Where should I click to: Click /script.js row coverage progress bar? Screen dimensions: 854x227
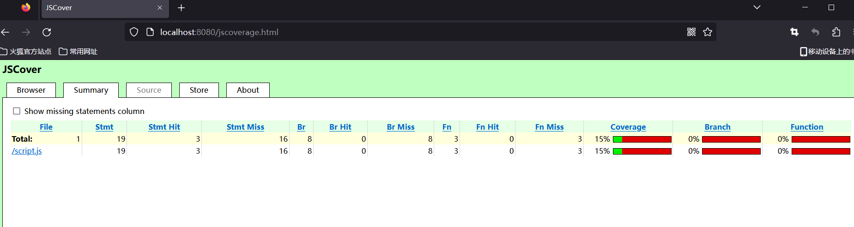pos(642,151)
